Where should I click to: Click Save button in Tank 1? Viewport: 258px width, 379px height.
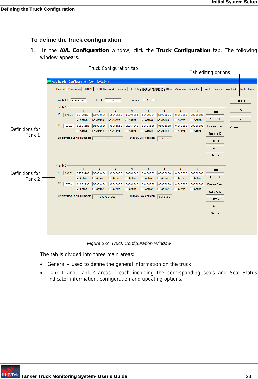pos(215,148)
